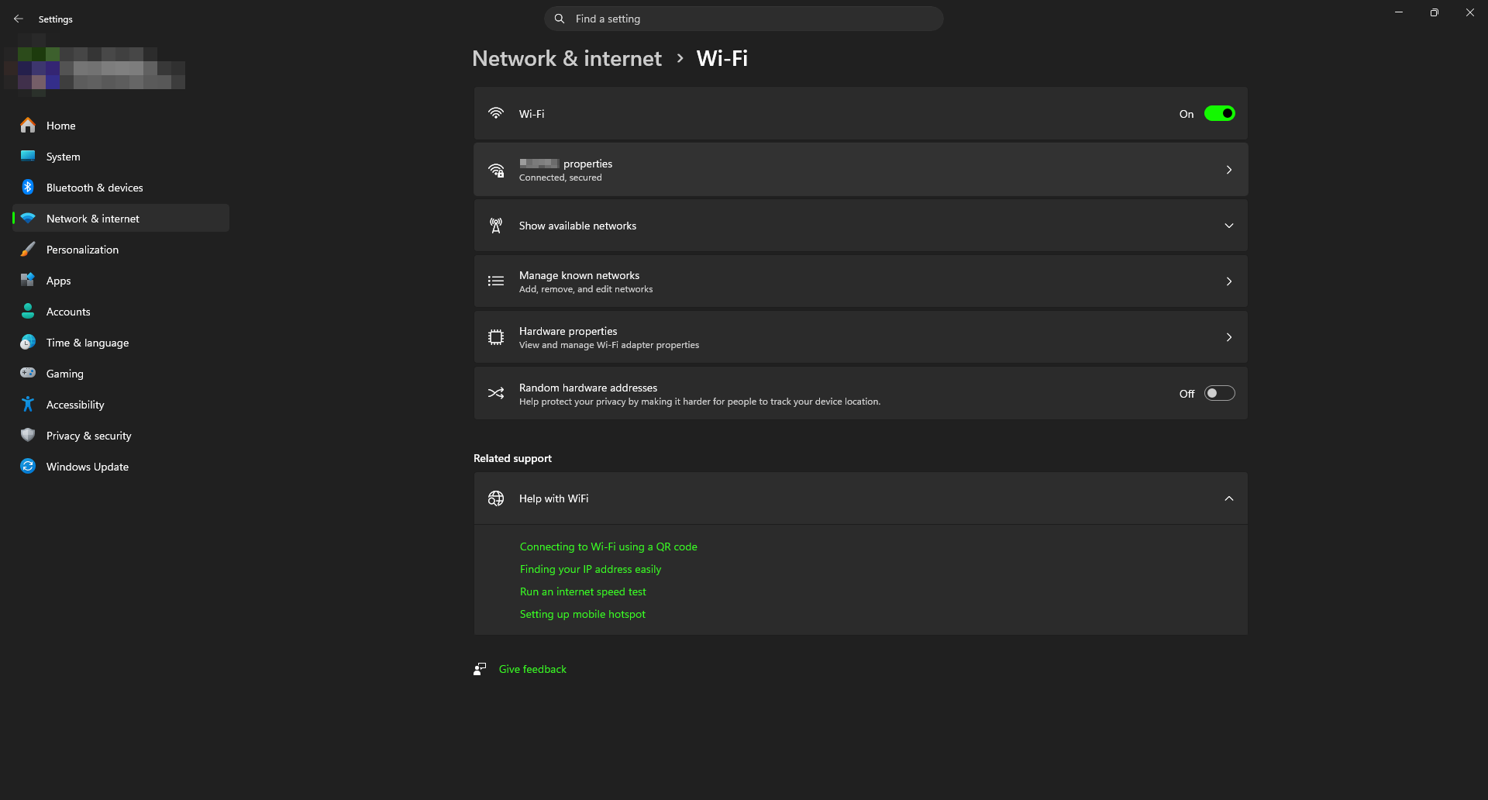The width and height of the screenshot is (1488, 800).
Task: Click the Privacy & security shield icon
Action: (28, 435)
